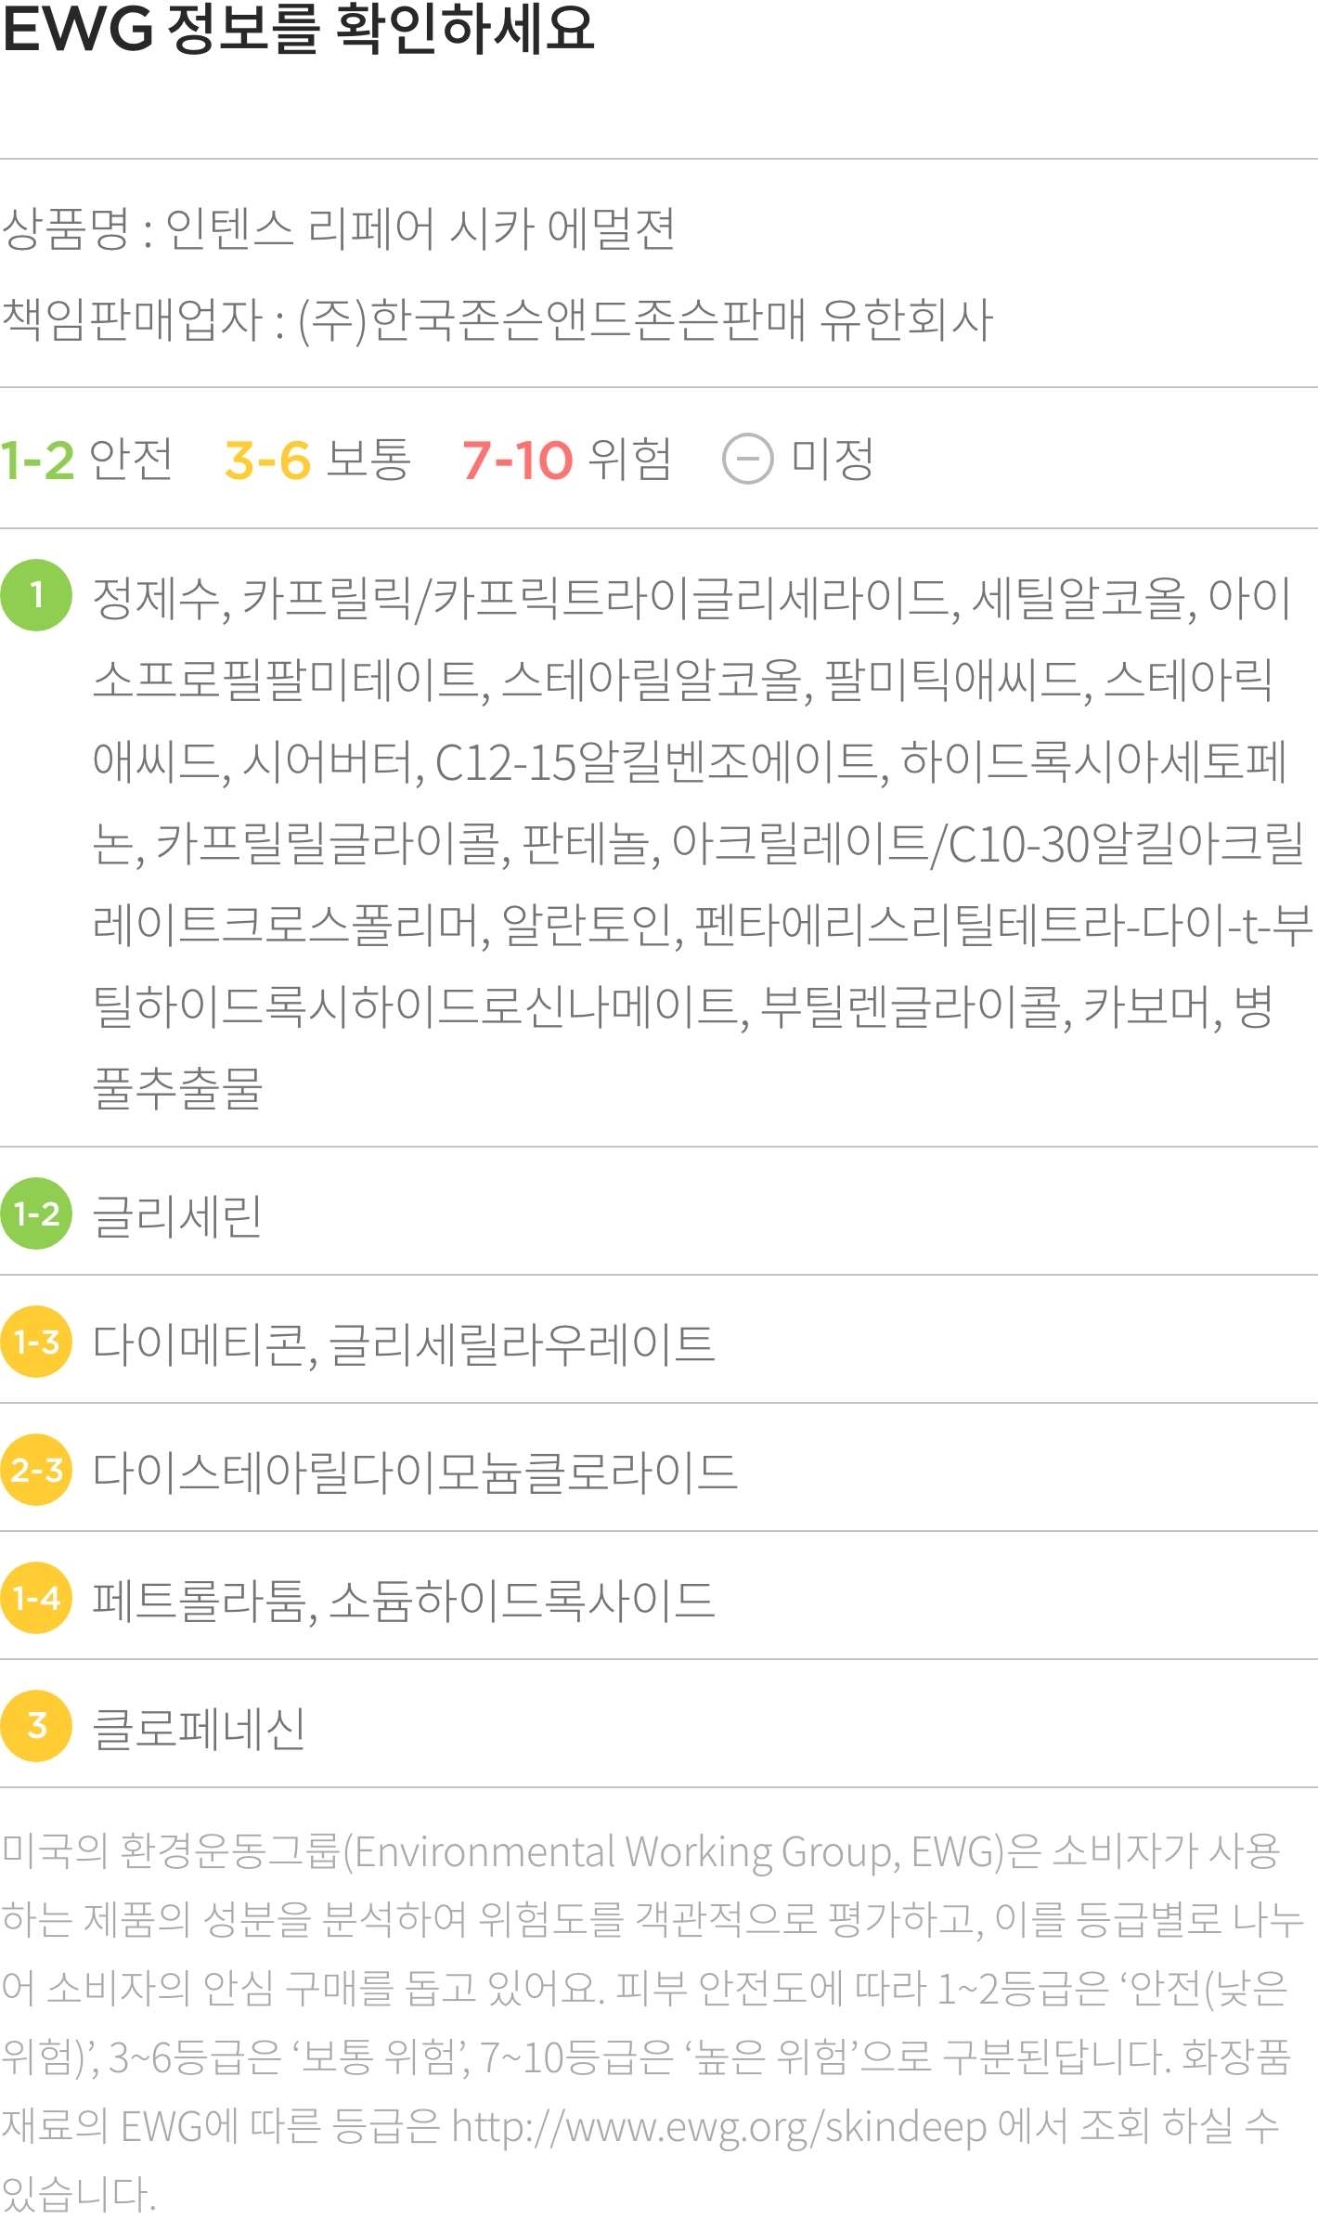Click the 다이메티콘, 글리세릴라우레이트 row
The width and height of the screenshot is (1318, 2232).
pyautogui.click(x=659, y=1342)
